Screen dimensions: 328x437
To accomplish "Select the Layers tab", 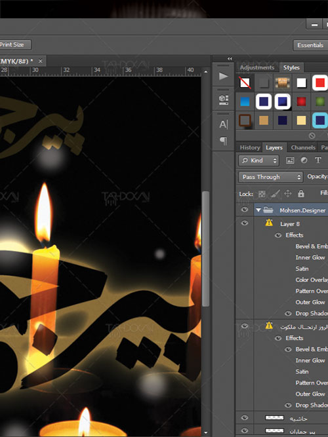I will (274, 147).
